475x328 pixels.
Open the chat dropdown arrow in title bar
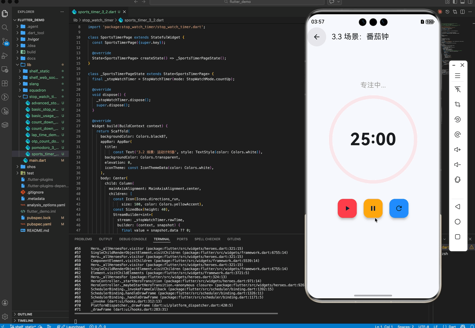click(339, 2)
